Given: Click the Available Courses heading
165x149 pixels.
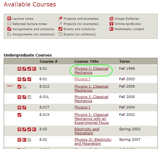Looking at the screenshot, I should [30, 4].
